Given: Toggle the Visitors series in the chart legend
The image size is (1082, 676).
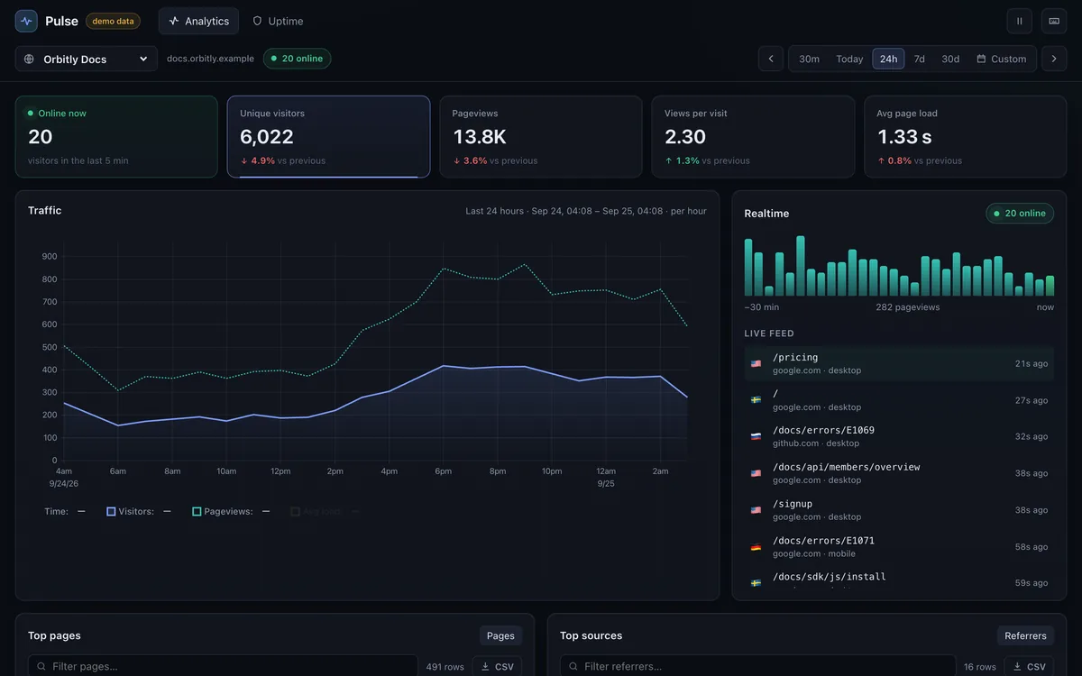Looking at the screenshot, I should point(131,511).
